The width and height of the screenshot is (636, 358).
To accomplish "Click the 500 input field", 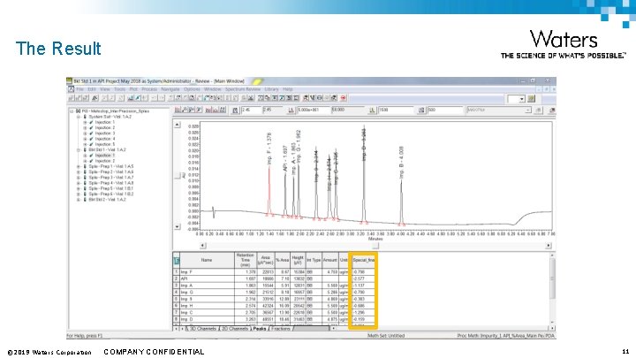I will point(444,110).
